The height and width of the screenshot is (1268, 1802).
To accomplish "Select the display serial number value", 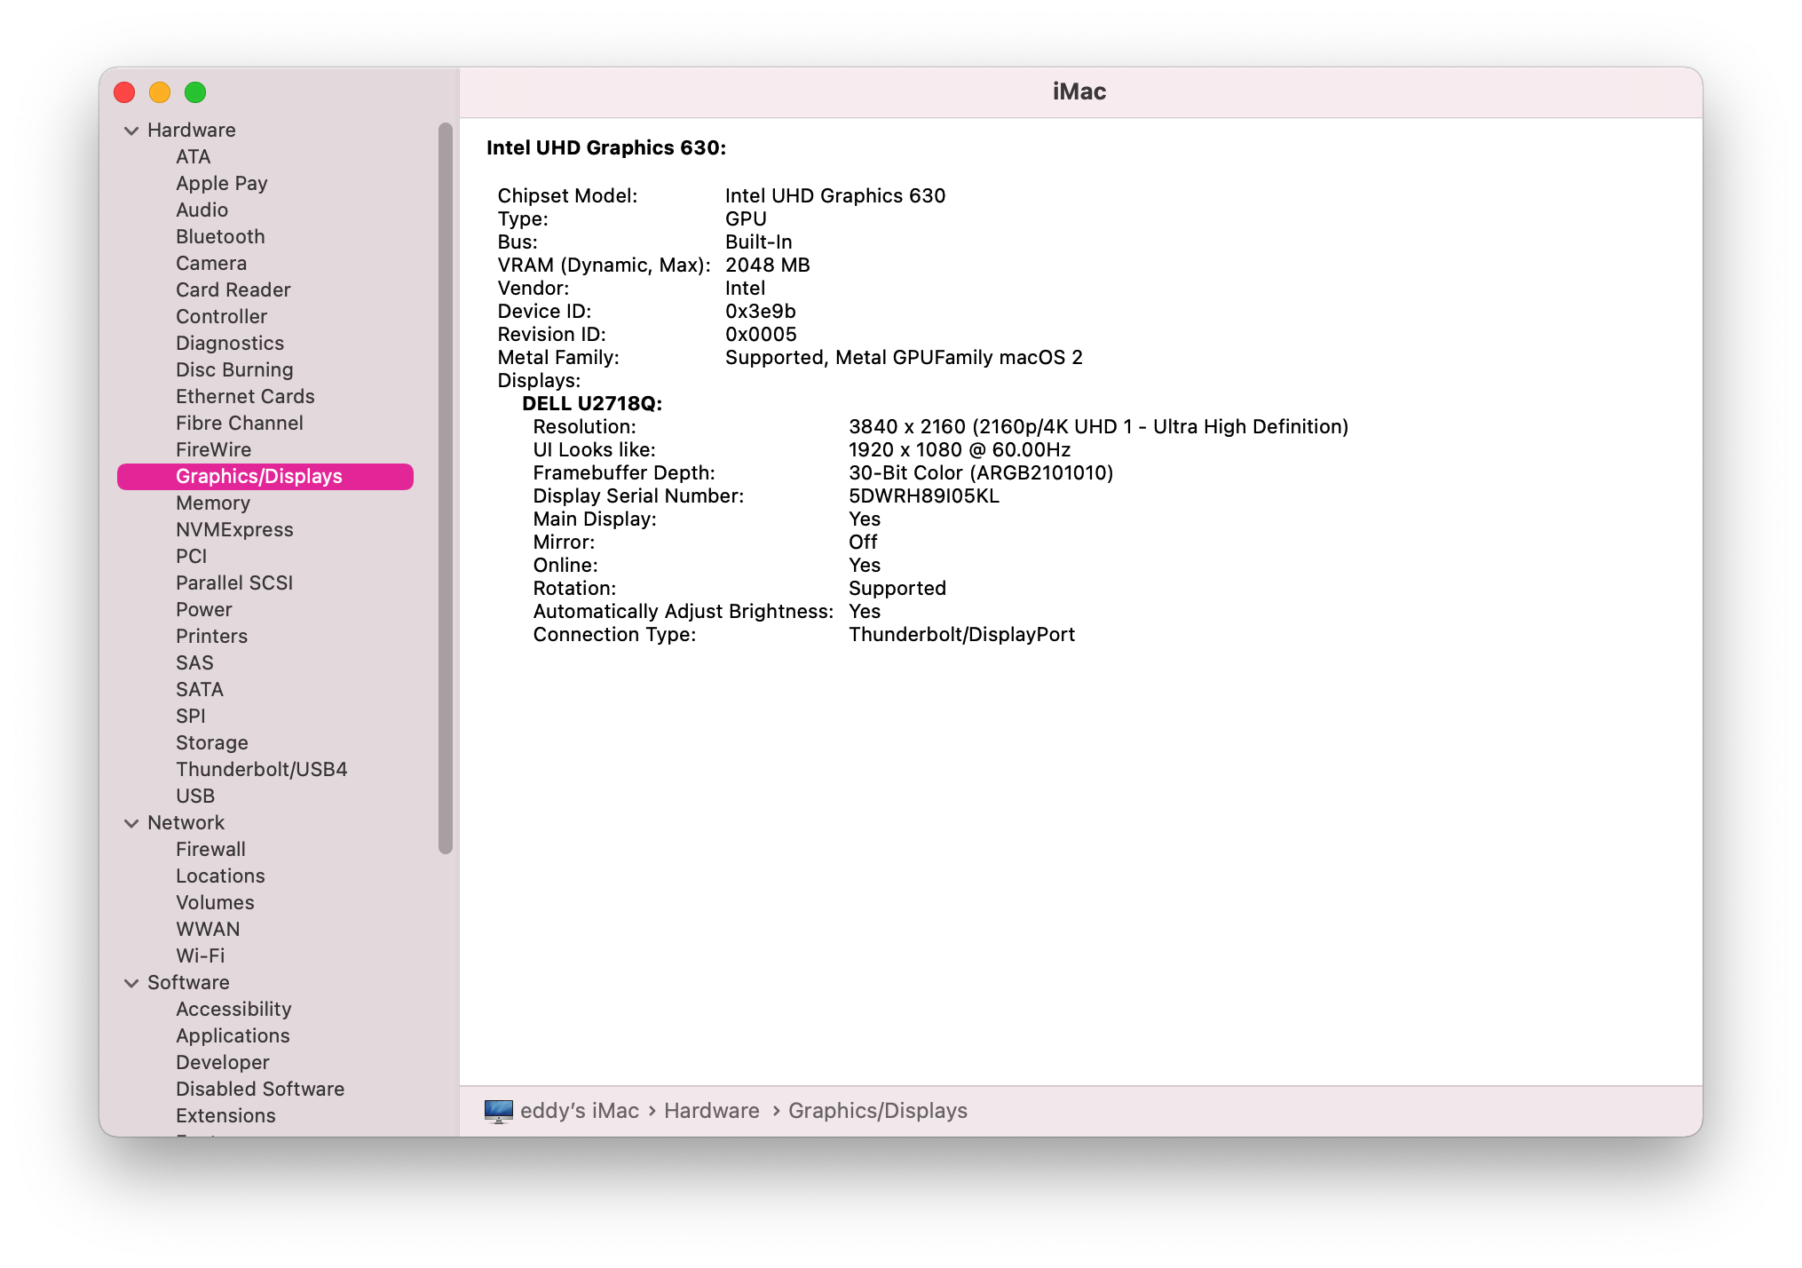I will pyautogui.click(x=923, y=496).
